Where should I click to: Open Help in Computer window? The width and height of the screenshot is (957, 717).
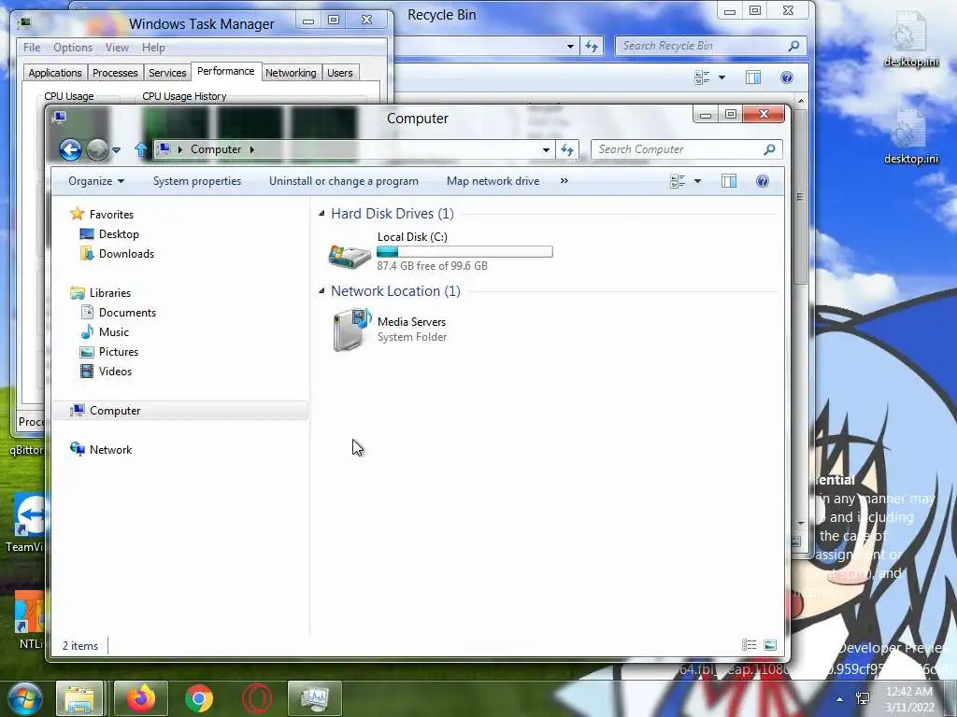click(x=763, y=181)
